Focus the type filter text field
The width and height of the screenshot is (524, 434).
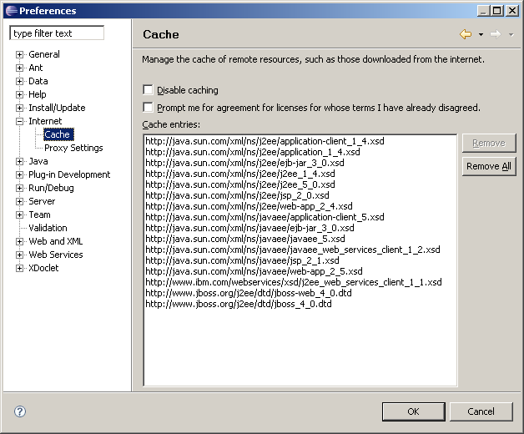click(x=57, y=33)
